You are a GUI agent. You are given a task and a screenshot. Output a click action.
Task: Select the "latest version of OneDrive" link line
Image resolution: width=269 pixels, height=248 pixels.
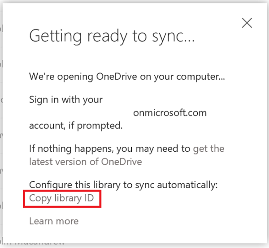coord(86,162)
